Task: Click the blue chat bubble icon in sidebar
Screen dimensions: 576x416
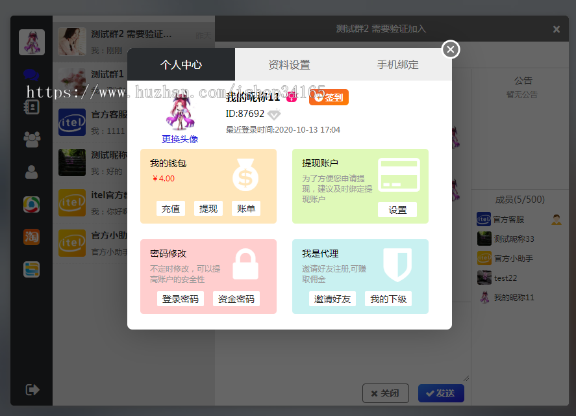Action: point(31,75)
